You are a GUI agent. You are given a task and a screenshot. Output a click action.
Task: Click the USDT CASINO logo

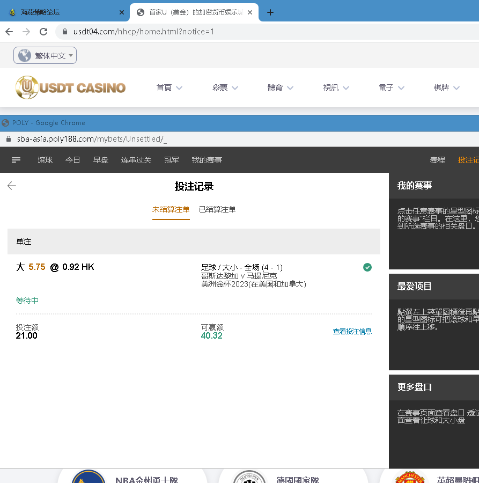coord(70,87)
